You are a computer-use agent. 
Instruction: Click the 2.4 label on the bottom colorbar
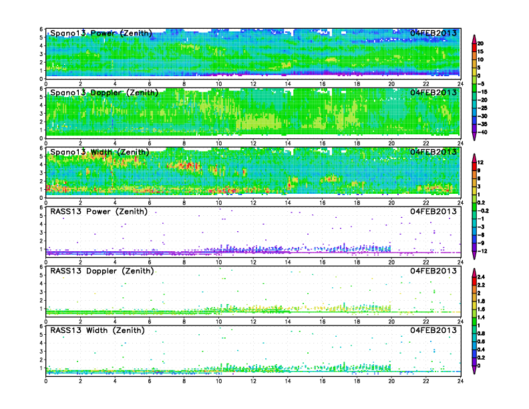pyautogui.click(x=481, y=277)
